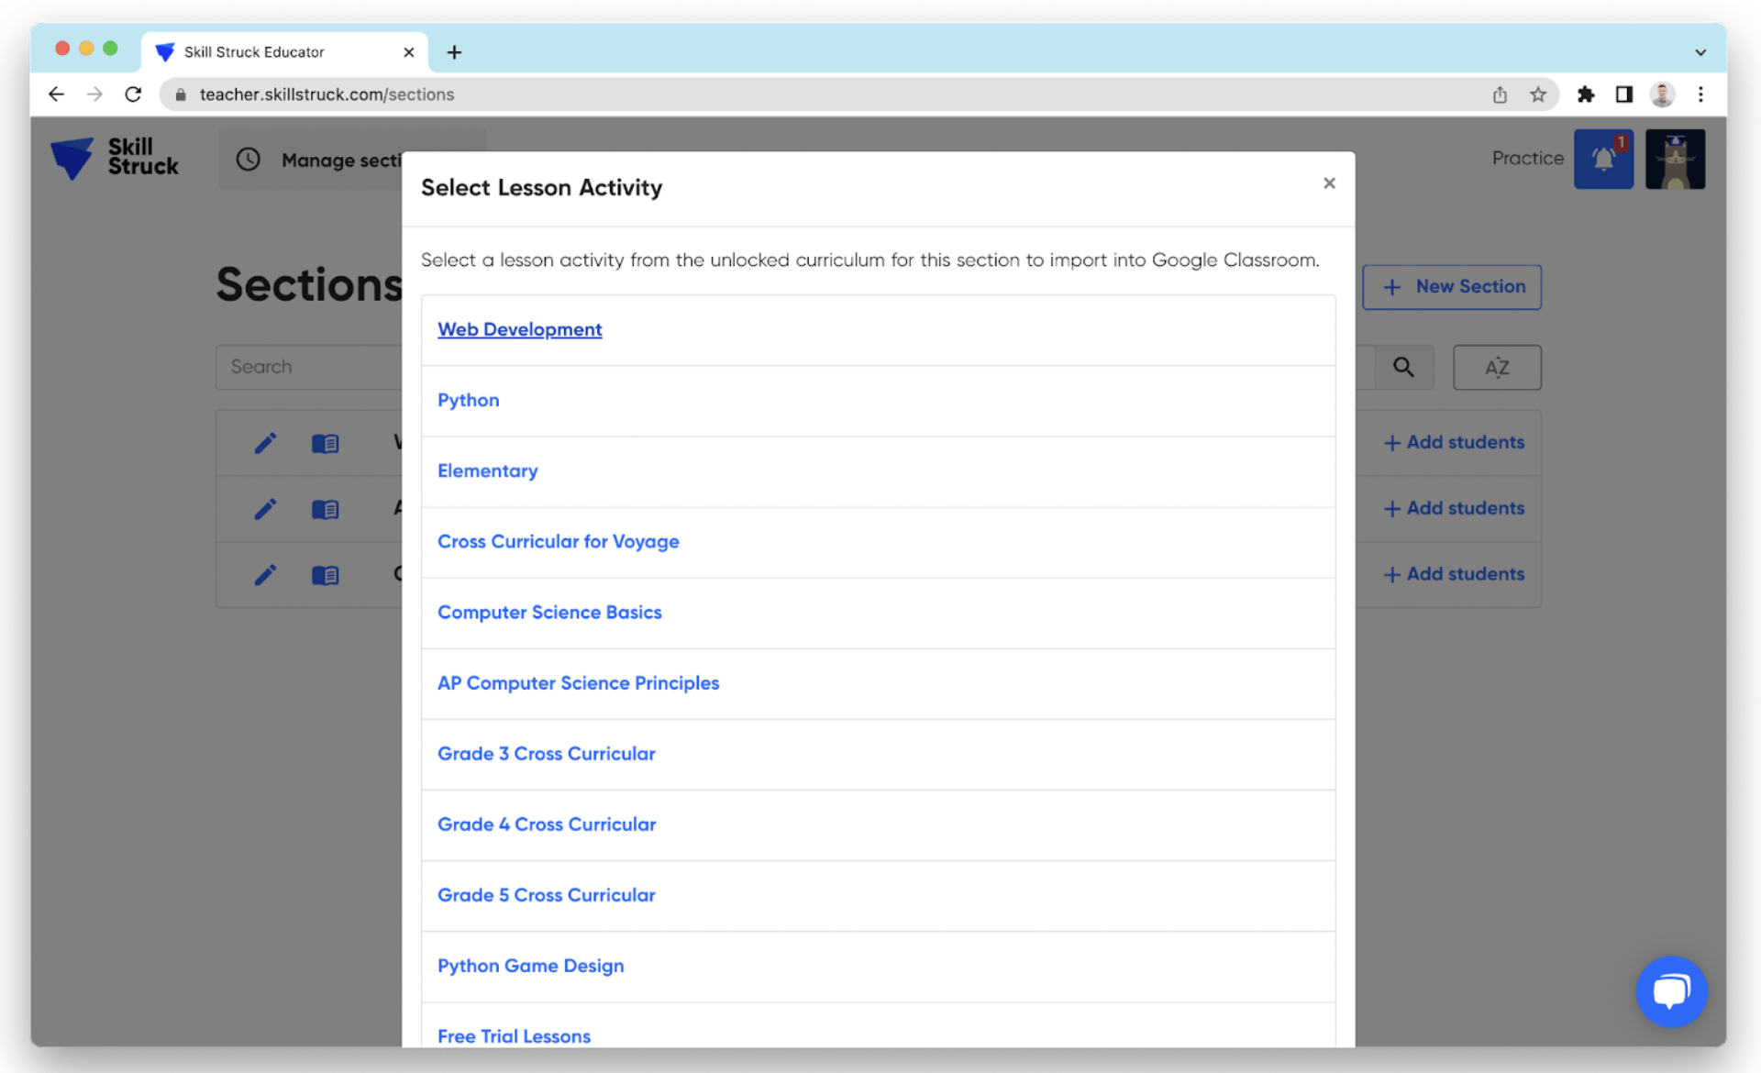Add students to the bottom section

pos(1452,574)
